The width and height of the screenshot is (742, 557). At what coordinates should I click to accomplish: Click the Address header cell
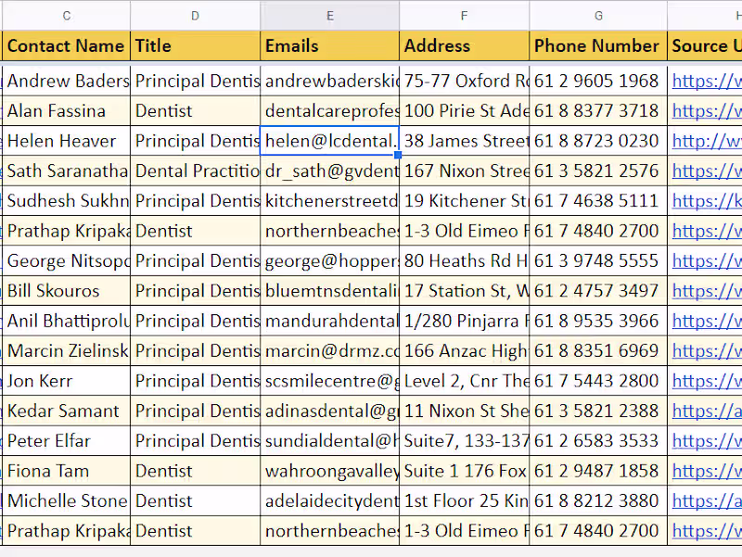pos(464,45)
